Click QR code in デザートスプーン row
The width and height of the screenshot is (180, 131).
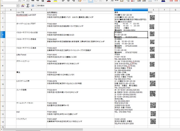point(152,64)
